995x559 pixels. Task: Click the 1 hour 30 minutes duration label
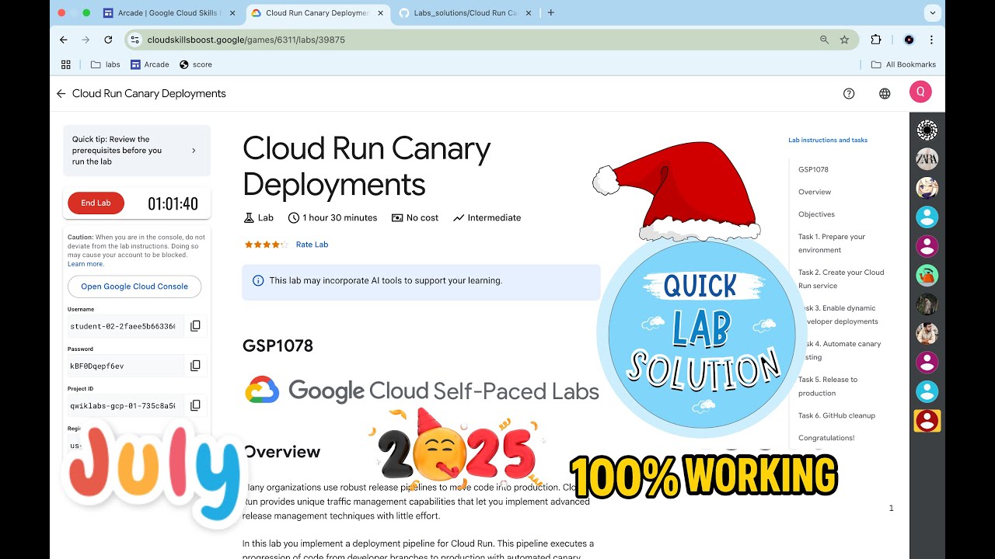pyautogui.click(x=333, y=218)
